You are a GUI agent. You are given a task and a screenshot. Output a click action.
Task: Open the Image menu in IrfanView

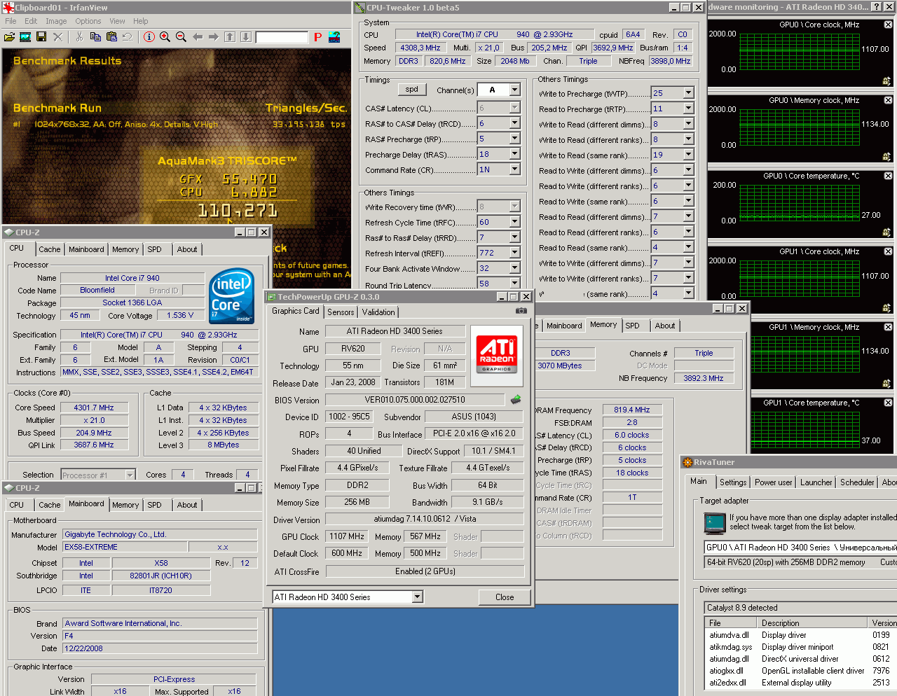click(56, 21)
